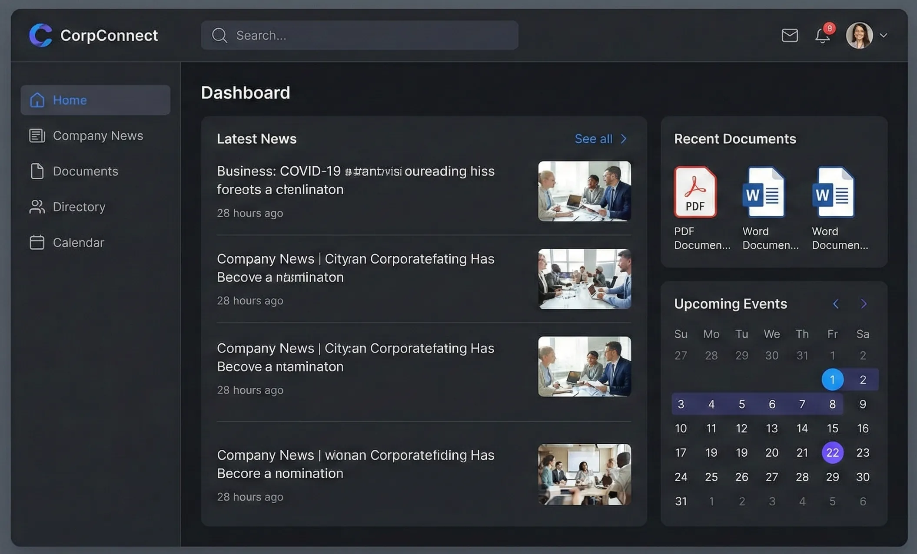Switch to the Home tab in sidebar

[70, 100]
